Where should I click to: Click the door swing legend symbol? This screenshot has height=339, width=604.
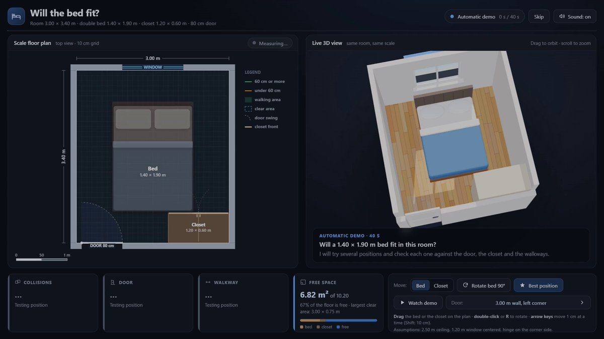(x=248, y=118)
